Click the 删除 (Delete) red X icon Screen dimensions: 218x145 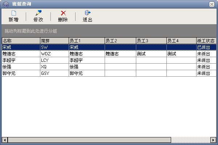click(x=63, y=13)
